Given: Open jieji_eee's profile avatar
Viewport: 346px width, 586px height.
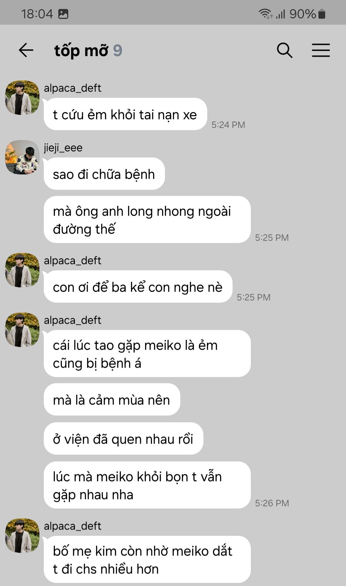Looking at the screenshot, I should point(22,157).
